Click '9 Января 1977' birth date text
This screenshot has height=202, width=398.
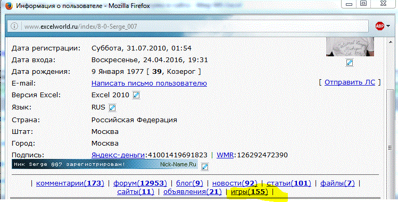click(118, 72)
